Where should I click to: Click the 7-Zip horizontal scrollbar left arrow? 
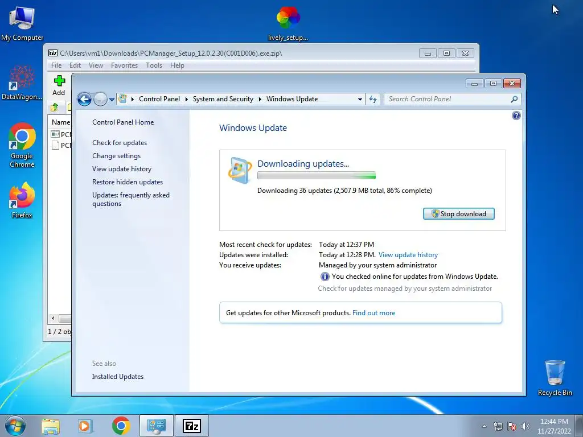pyautogui.click(x=53, y=319)
